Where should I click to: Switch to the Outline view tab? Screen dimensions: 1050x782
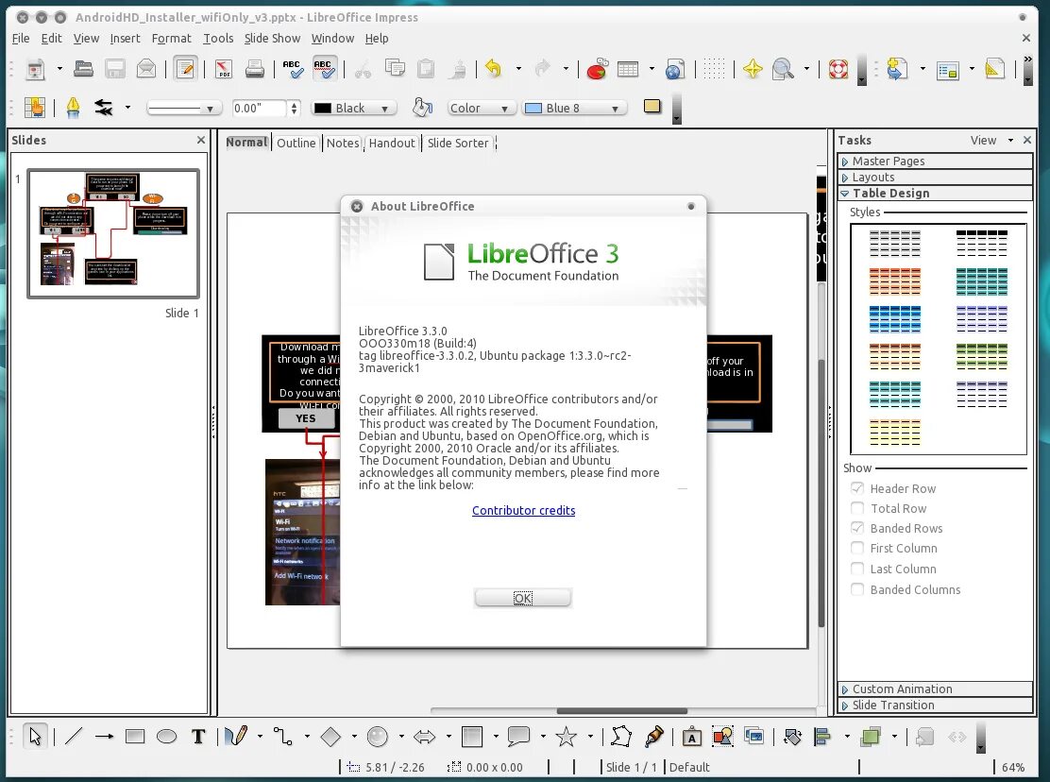pyautogui.click(x=296, y=143)
